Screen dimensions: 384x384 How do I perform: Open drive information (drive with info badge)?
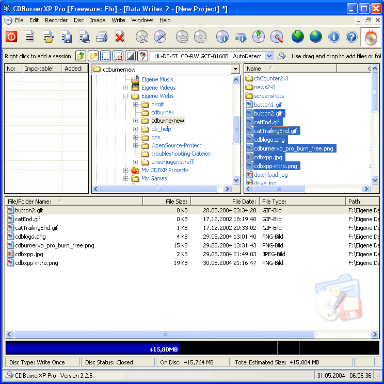(241, 37)
